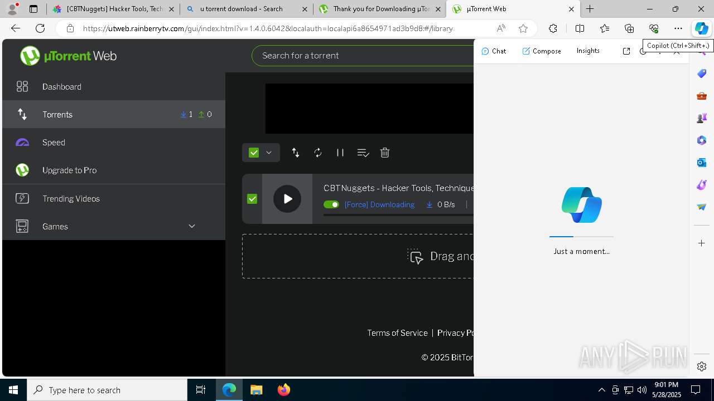Image resolution: width=714 pixels, height=401 pixels.
Task: Click the force start up-down arrows icon
Action: click(x=296, y=153)
